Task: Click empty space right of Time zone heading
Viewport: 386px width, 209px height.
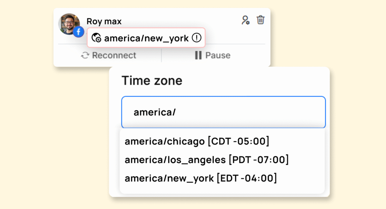Action: [256, 80]
